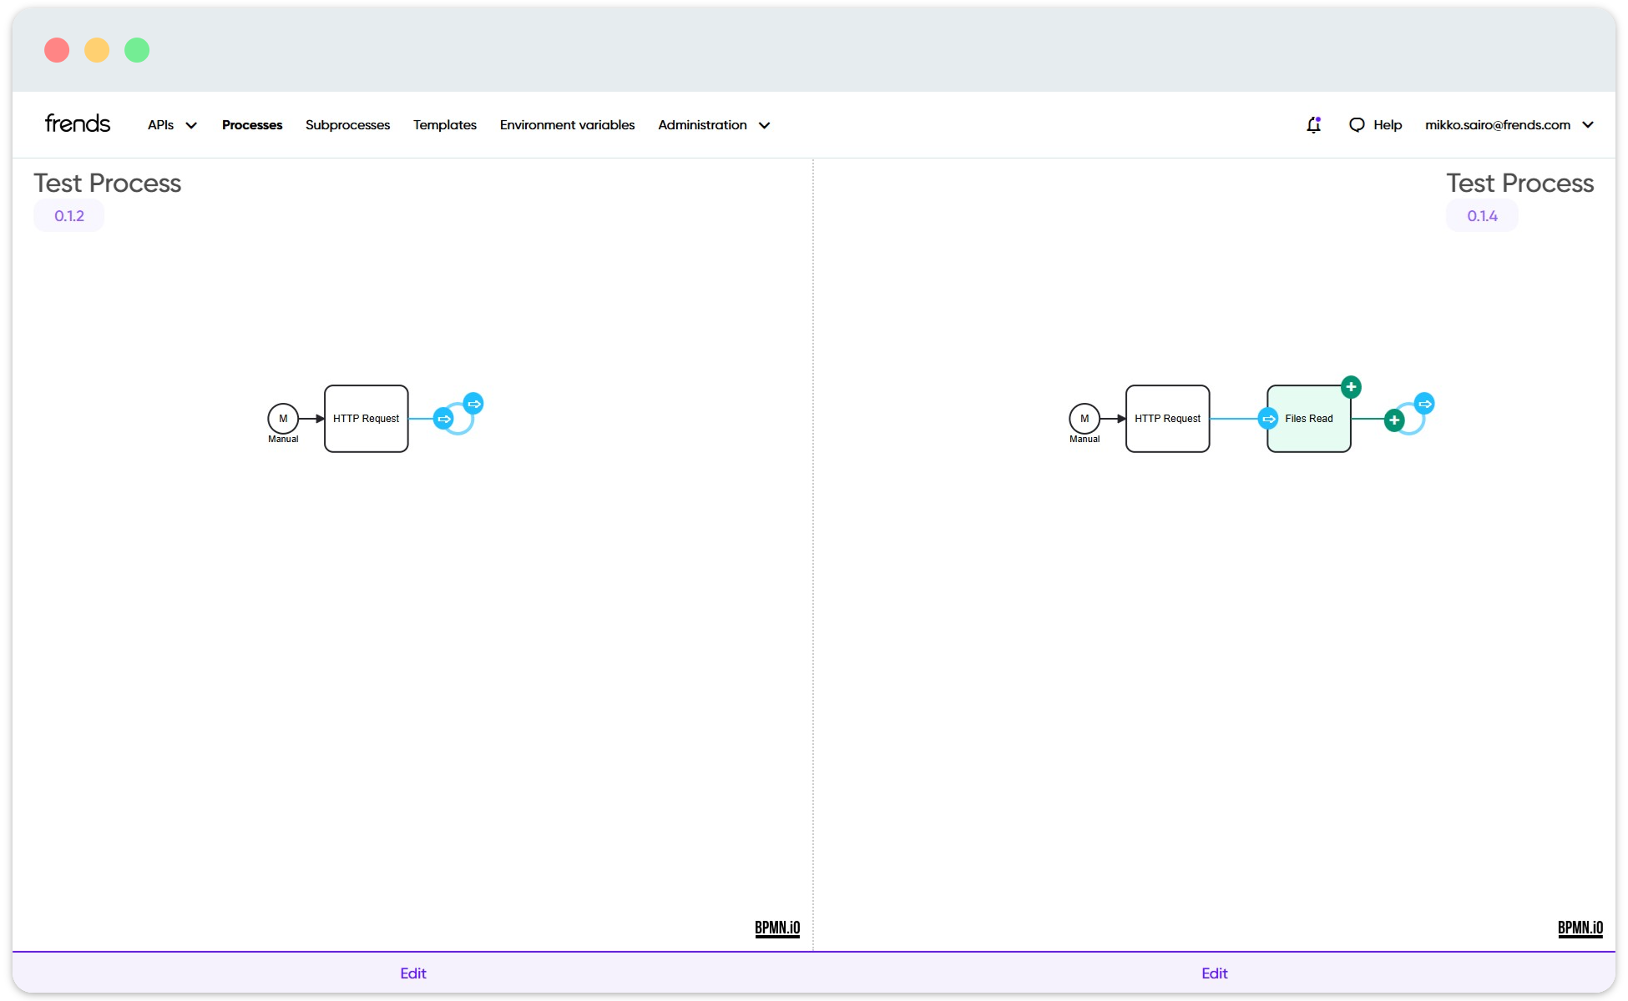Select the blue arrow icon between HTTP Request and Files Read
Screen dimensions: 1628x1001
click(1267, 419)
